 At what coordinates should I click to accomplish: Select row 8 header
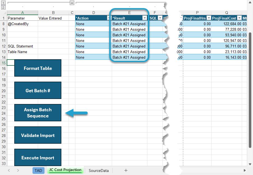coord(4,24)
